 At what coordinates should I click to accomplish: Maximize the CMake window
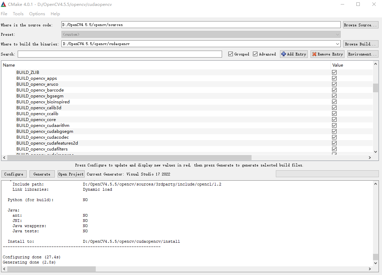pos(358,5)
